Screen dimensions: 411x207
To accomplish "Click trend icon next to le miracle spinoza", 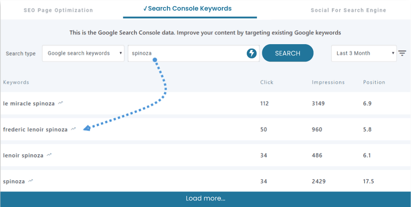I will click(61, 103).
